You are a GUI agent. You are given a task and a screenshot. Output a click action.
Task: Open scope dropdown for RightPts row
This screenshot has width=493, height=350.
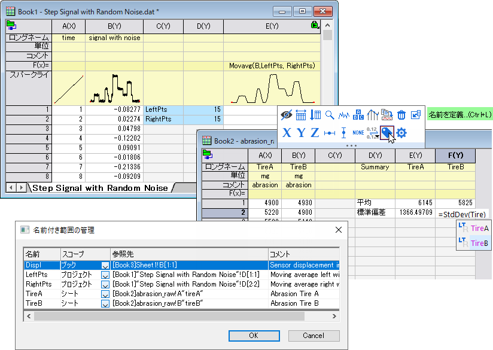(105, 285)
